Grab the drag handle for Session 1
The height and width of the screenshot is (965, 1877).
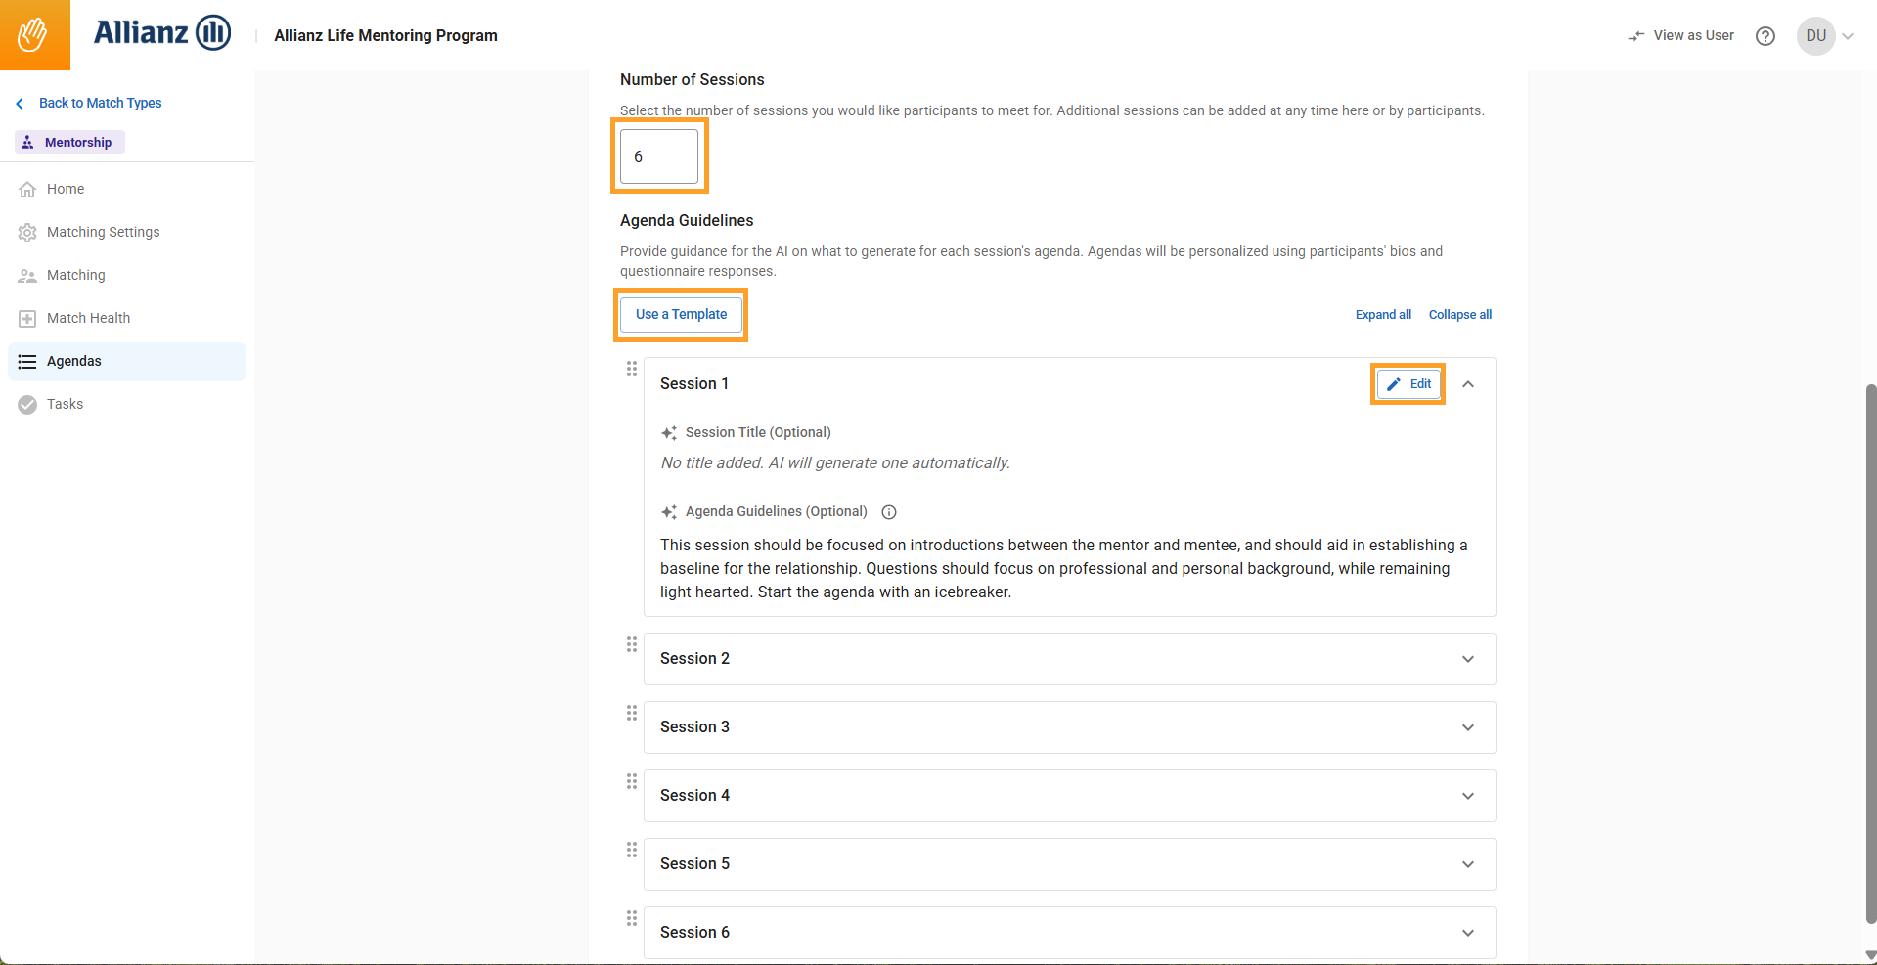pyautogui.click(x=632, y=370)
